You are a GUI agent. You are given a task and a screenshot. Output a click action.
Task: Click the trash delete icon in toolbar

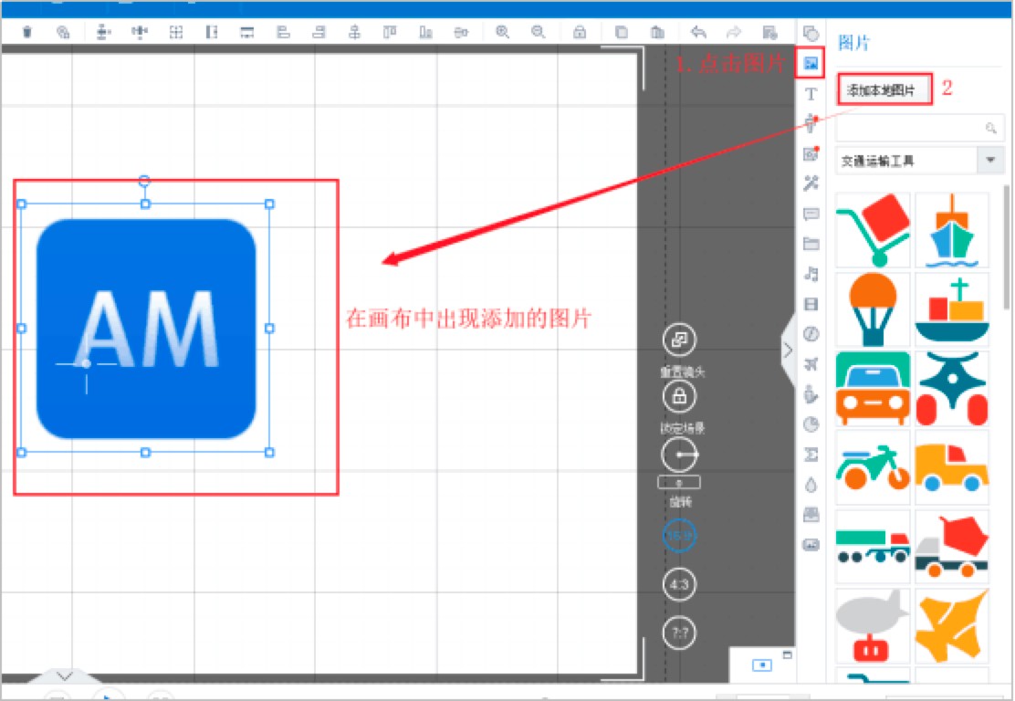27,32
